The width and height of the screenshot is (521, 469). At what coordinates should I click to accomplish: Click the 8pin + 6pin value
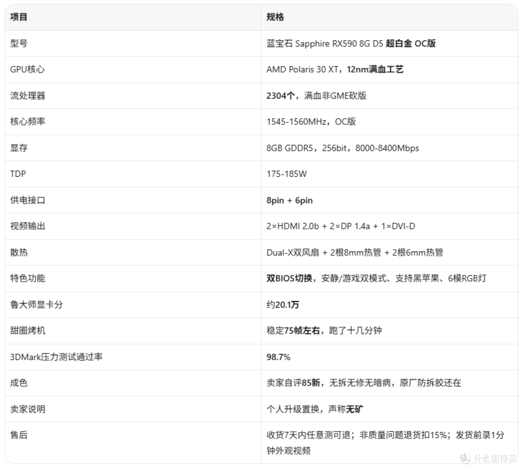(289, 201)
